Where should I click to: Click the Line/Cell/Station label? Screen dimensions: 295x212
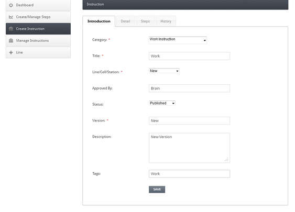[x=106, y=72]
